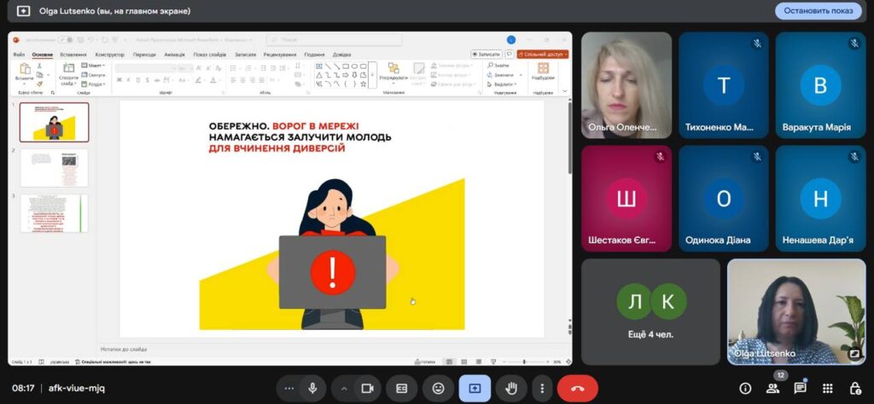Click the Остановить показ button

point(818,11)
